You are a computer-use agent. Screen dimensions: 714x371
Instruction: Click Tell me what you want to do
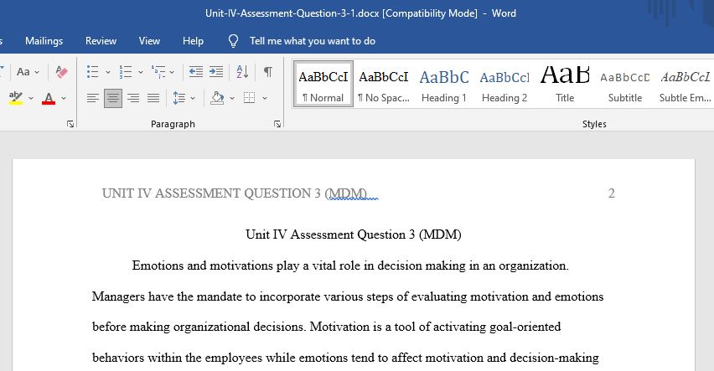point(313,41)
